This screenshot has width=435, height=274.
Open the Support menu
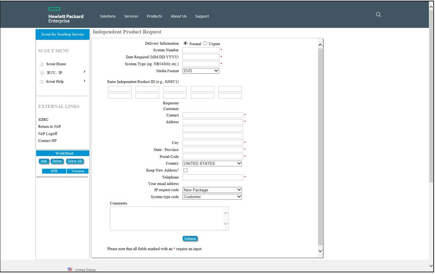coord(202,16)
